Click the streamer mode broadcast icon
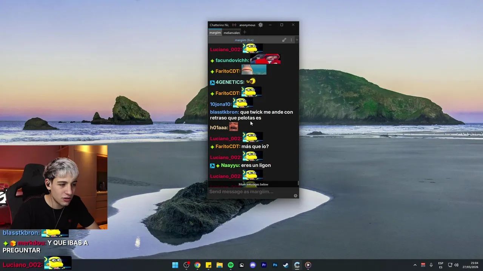The width and height of the screenshot is (483, 271). (x=234, y=25)
